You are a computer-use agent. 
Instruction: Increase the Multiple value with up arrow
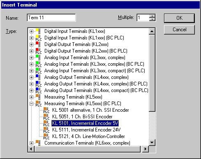(x=152, y=16)
